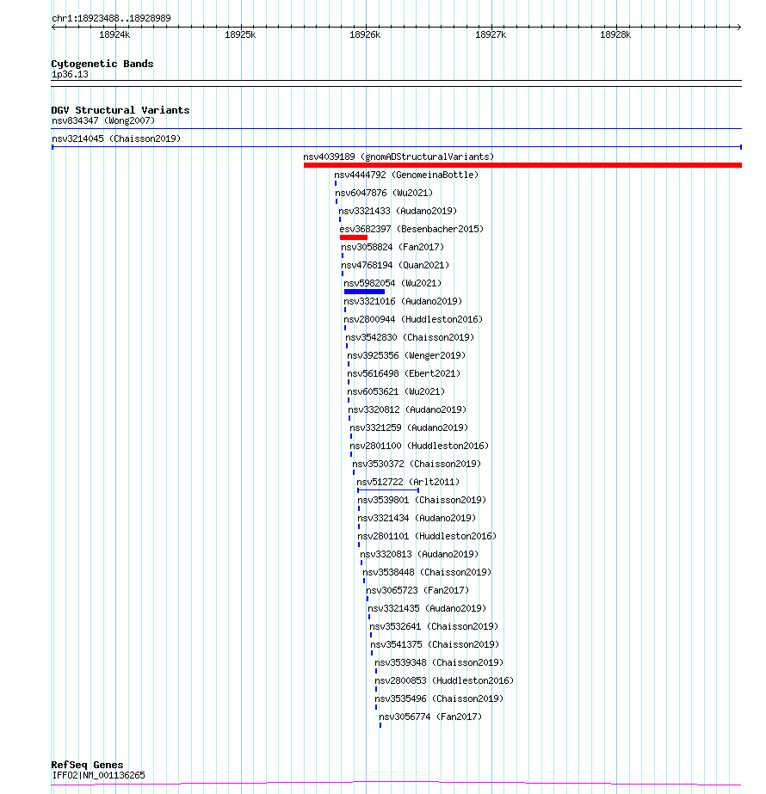Click the nsv512722 (Arlt2011) label

pos(408,482)
